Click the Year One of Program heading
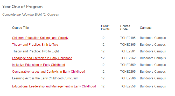This screenshot has width=175, height=96. pos(23,7)
